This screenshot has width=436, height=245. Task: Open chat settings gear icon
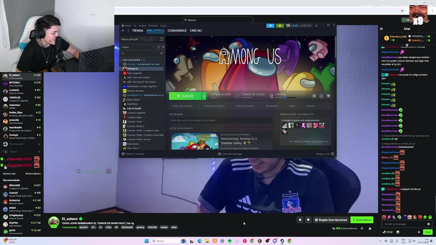tap(419, 232)
